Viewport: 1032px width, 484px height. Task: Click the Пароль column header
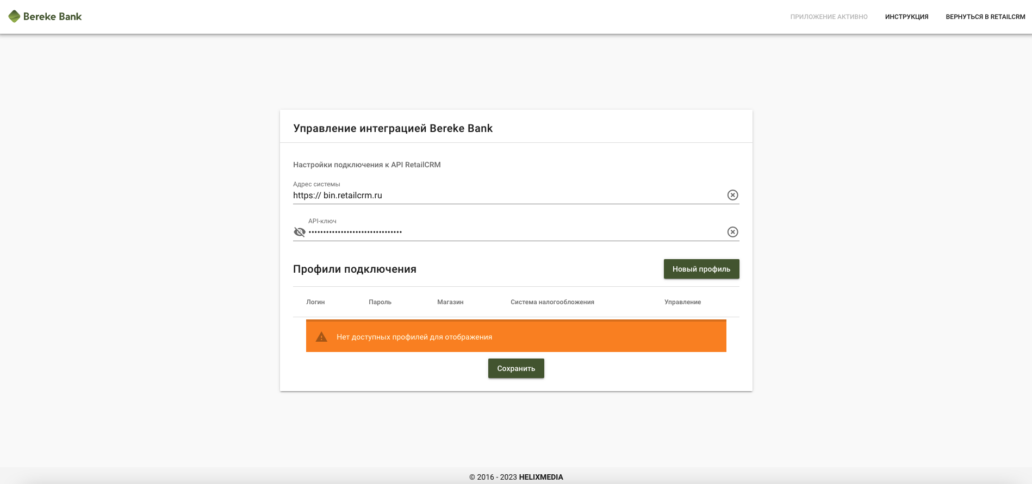click(x=380, y=302)
